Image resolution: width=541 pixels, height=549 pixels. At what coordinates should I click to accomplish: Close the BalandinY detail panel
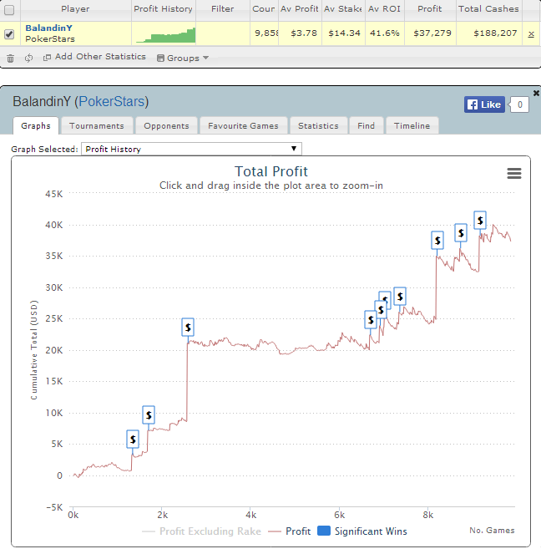(536, 93)
